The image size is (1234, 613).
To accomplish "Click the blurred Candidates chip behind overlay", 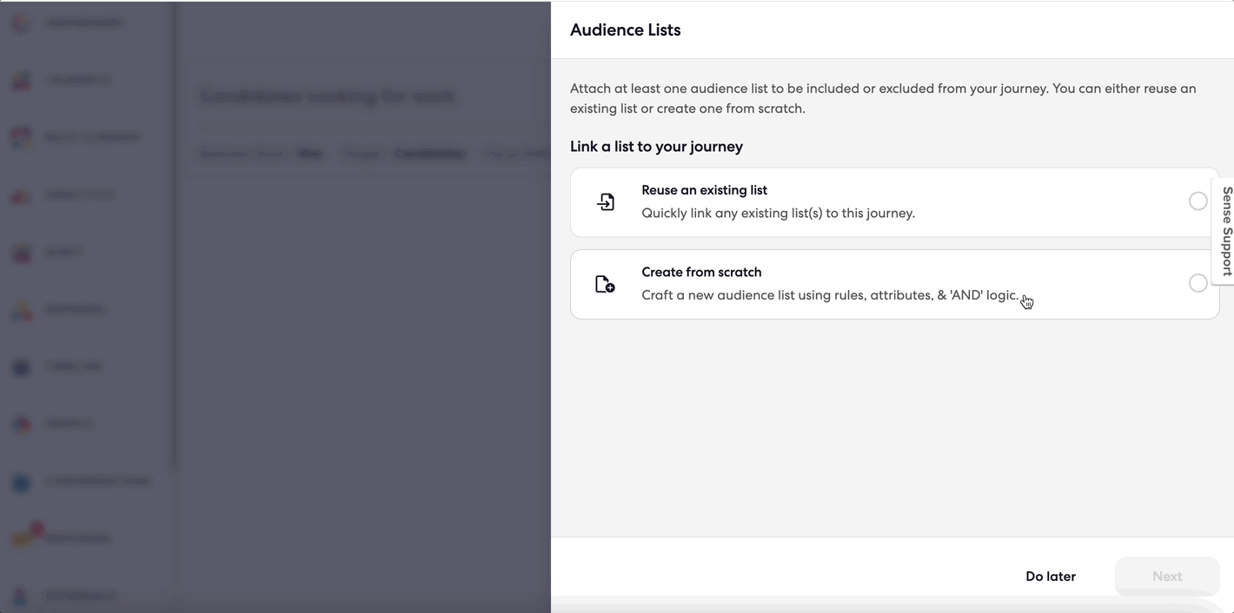I will (x=429, y=154).
